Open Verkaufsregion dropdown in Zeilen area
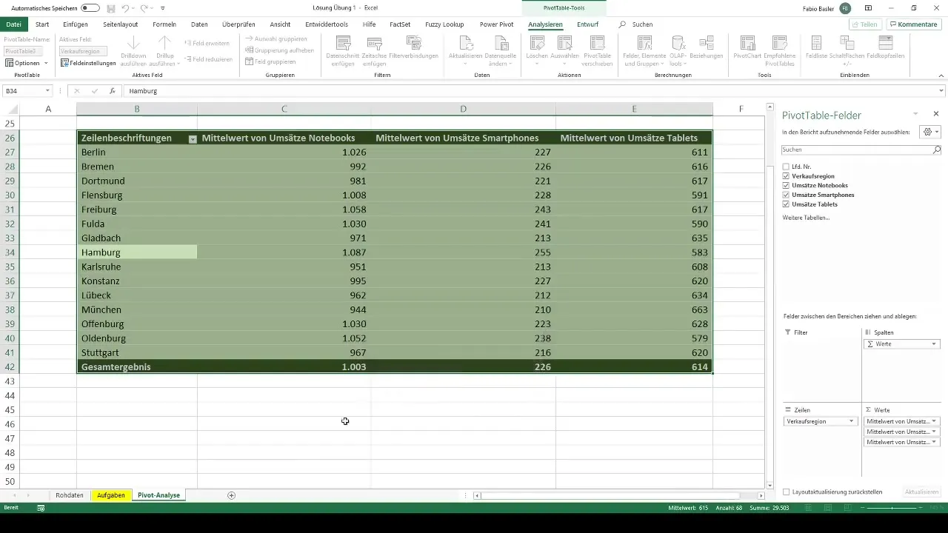This screenshot has height=533, width=948. pyautogui.click(x=852, y=421)
